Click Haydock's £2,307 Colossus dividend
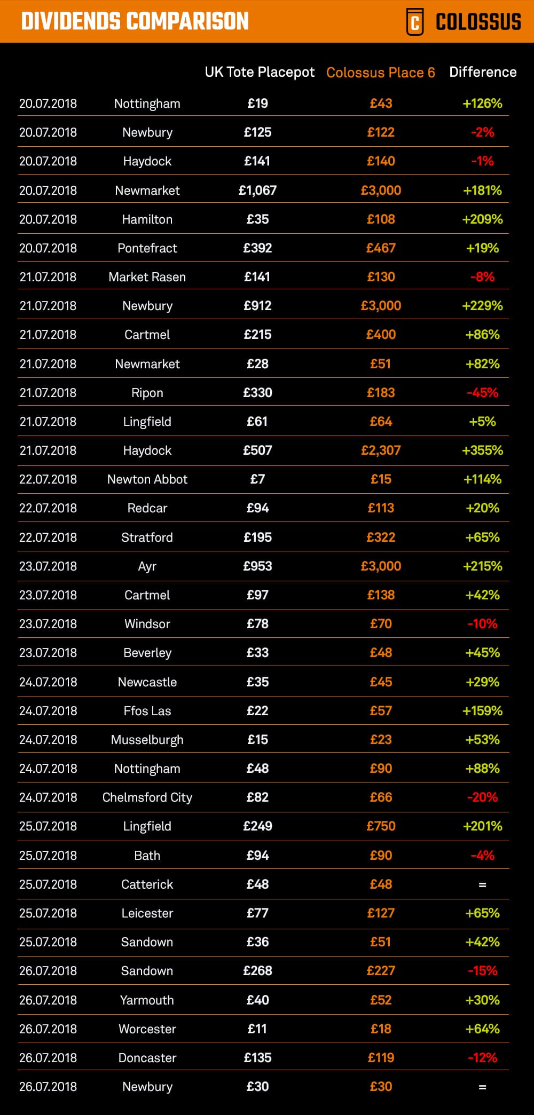 [381, 450]
